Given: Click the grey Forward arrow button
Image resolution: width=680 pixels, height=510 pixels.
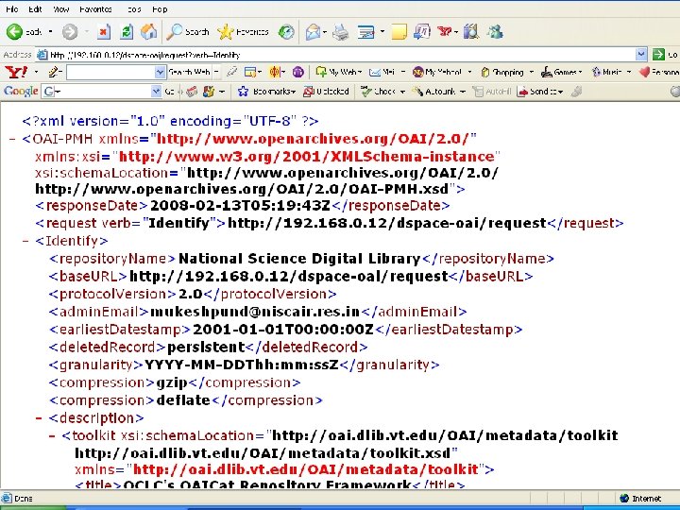Looking at the screenshot, I should point(70,32).
